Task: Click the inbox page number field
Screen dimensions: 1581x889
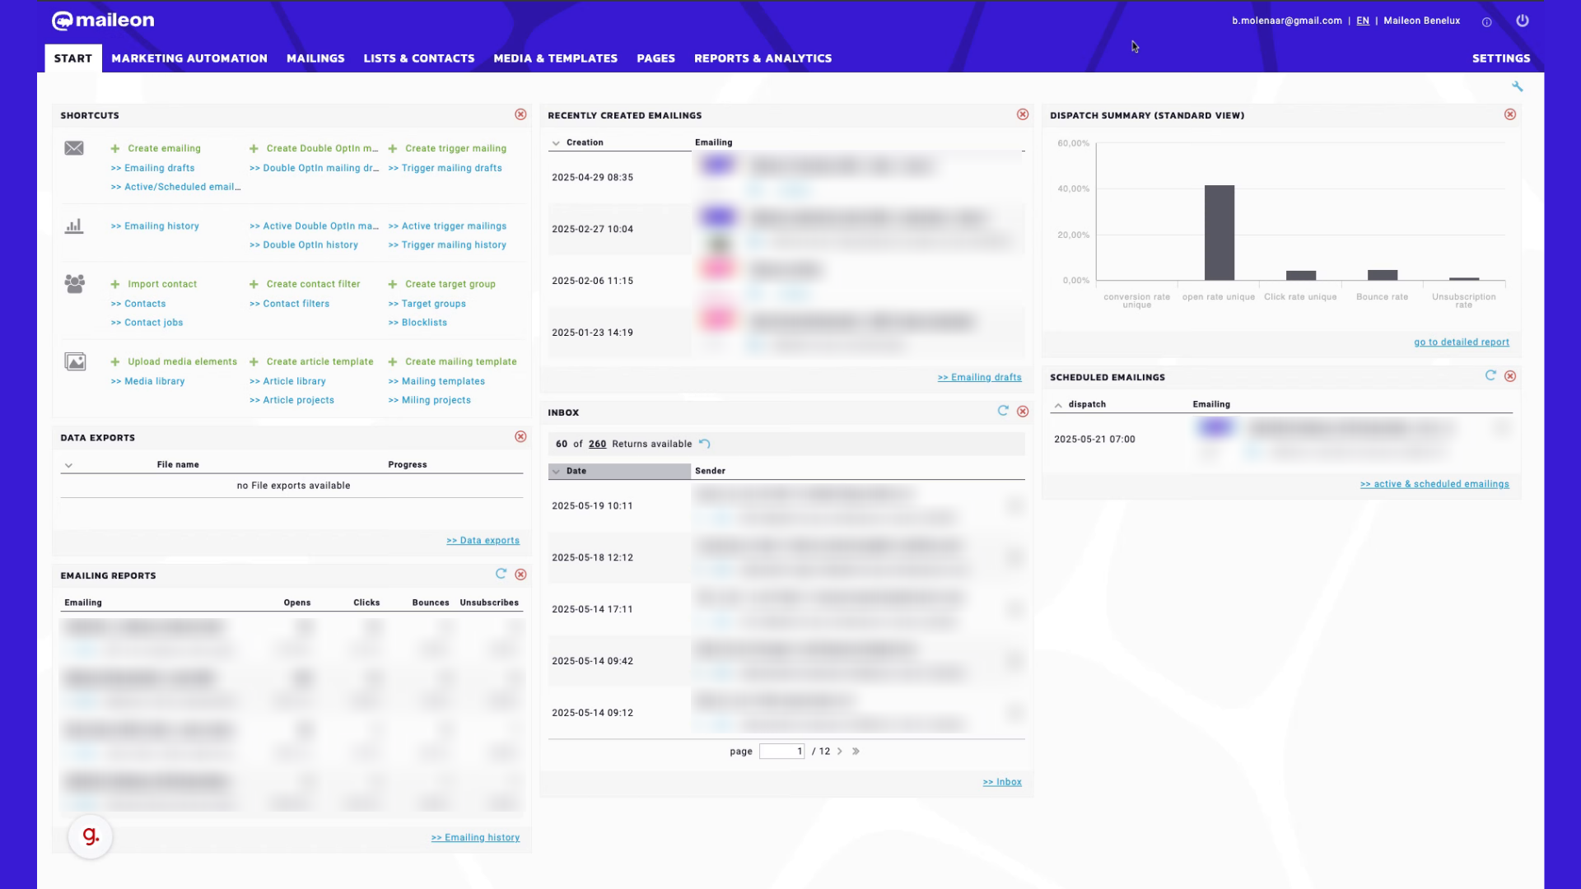Action: click(x=781, y=752)
